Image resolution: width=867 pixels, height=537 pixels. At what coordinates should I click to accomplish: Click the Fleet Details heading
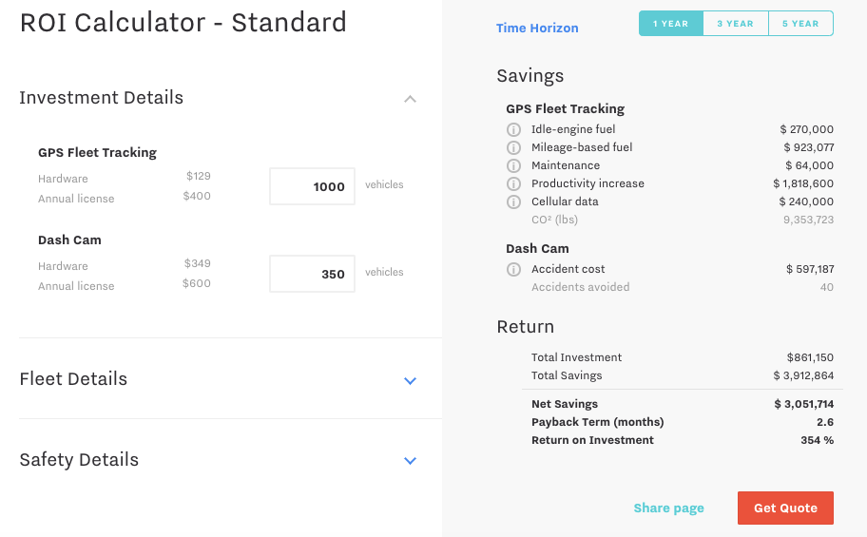coord(73,379)
